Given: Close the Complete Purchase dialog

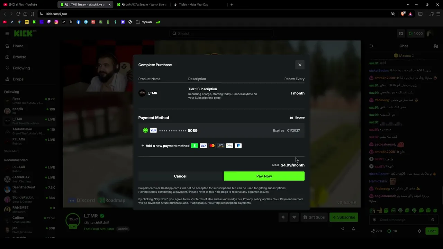Looking at the screenshot, I should point(300,65).
